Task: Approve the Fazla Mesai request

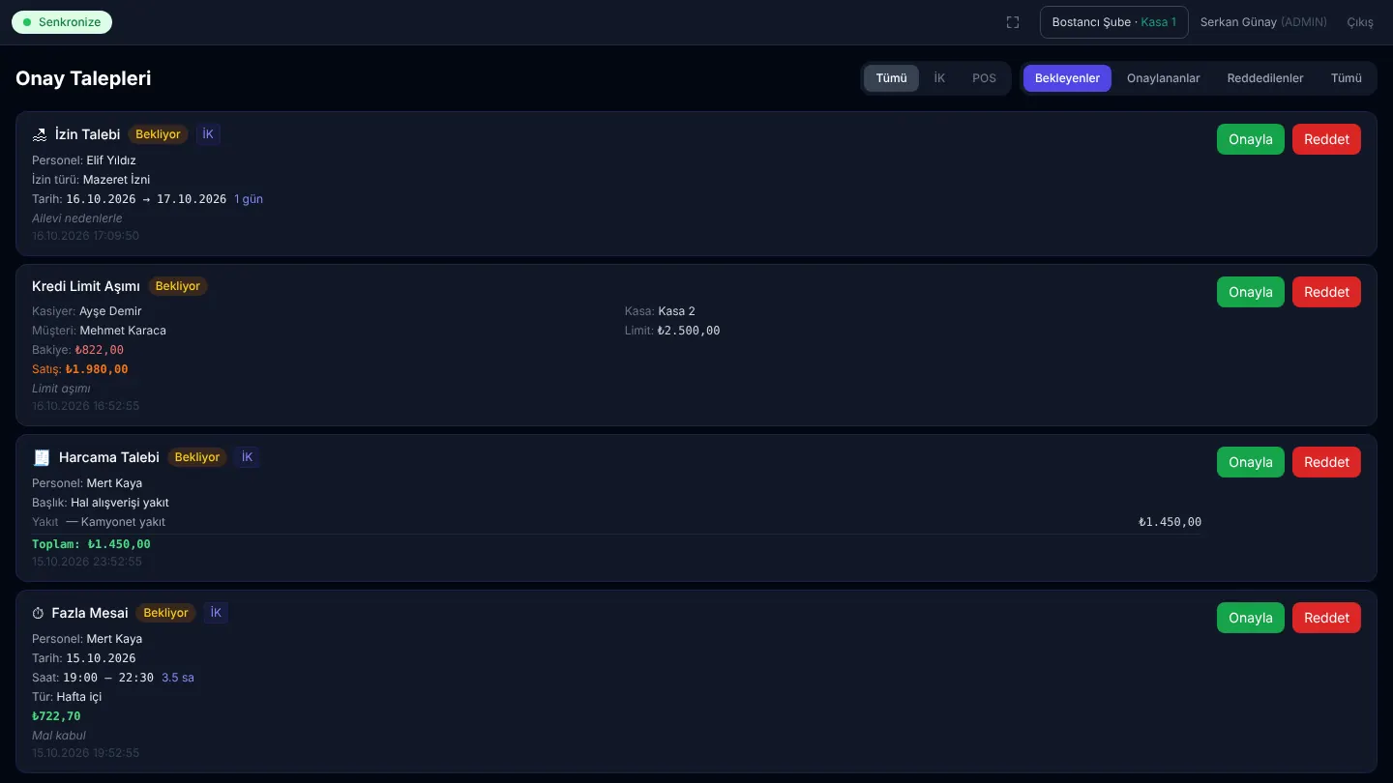Action: (x=1251, y=618)
